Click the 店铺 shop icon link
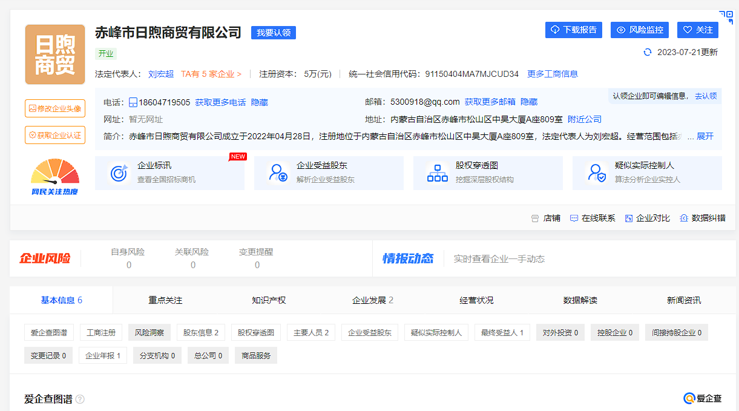Viewport: 739px width, 411px height. click(x=545, y=218)
